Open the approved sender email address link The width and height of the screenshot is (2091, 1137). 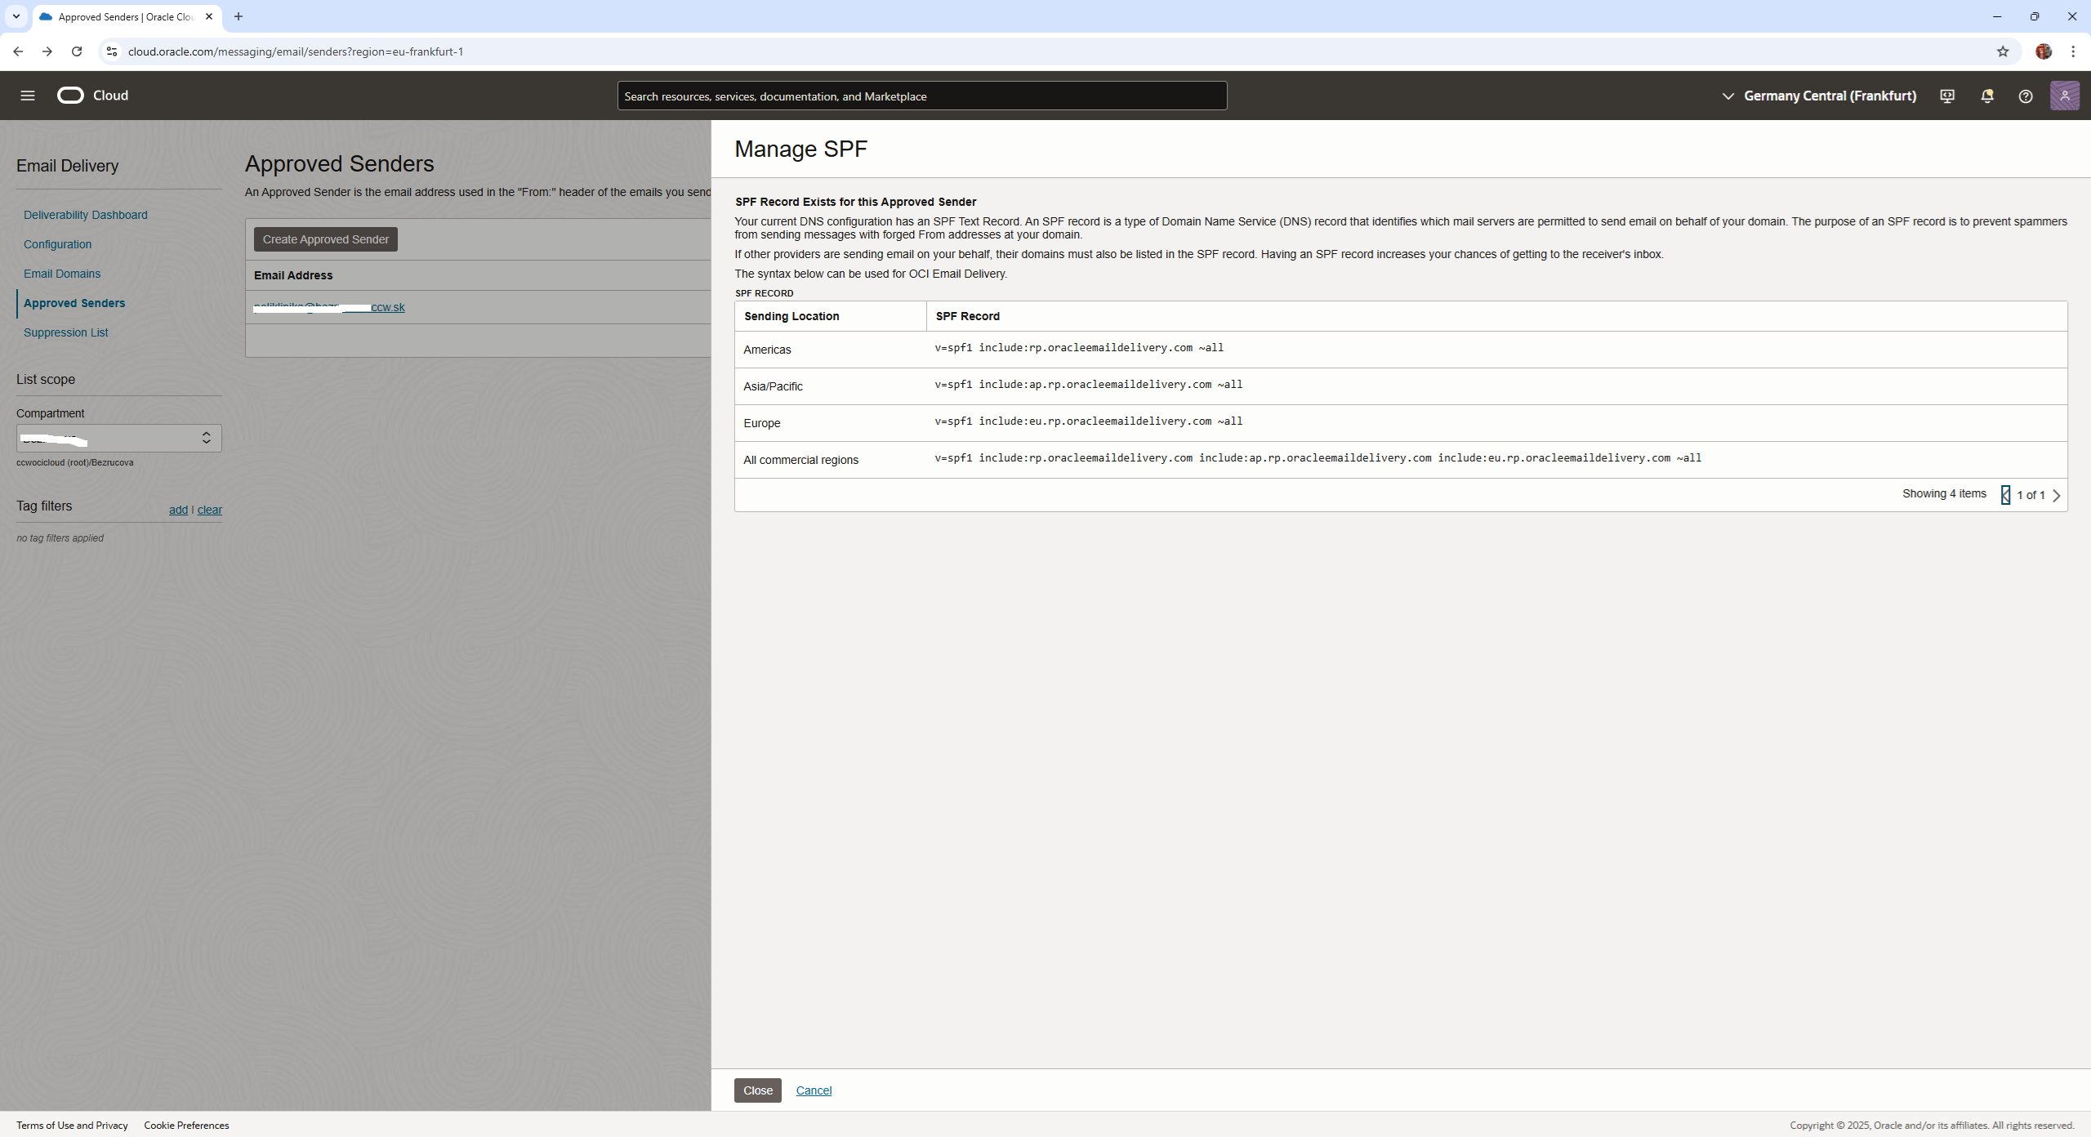329,307
